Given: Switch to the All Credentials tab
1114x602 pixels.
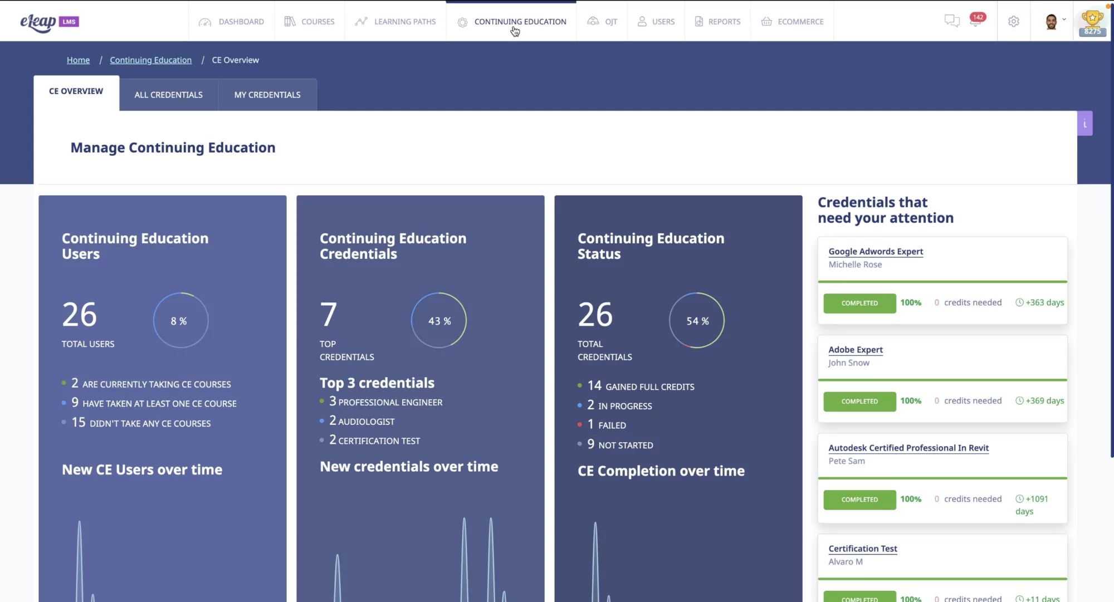Looking at the screenshot, I should point(169,95).
